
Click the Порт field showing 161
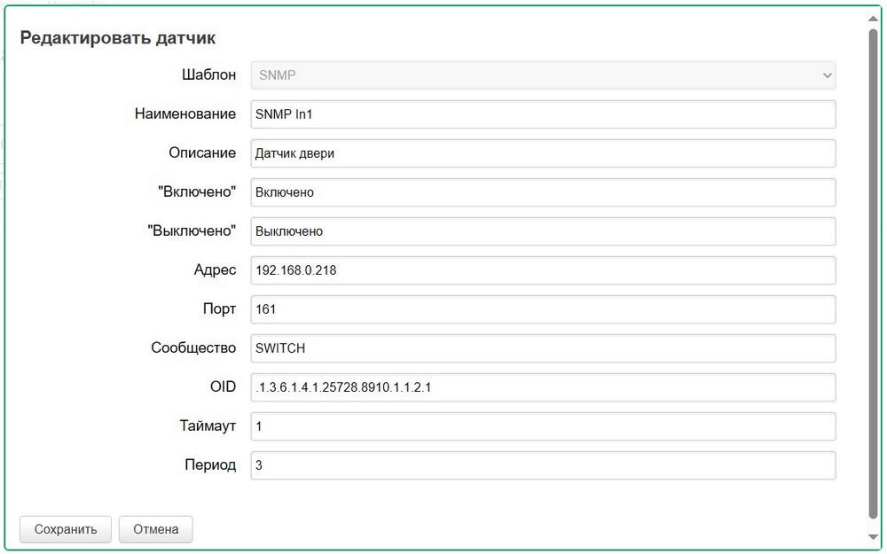pos(543,309)
